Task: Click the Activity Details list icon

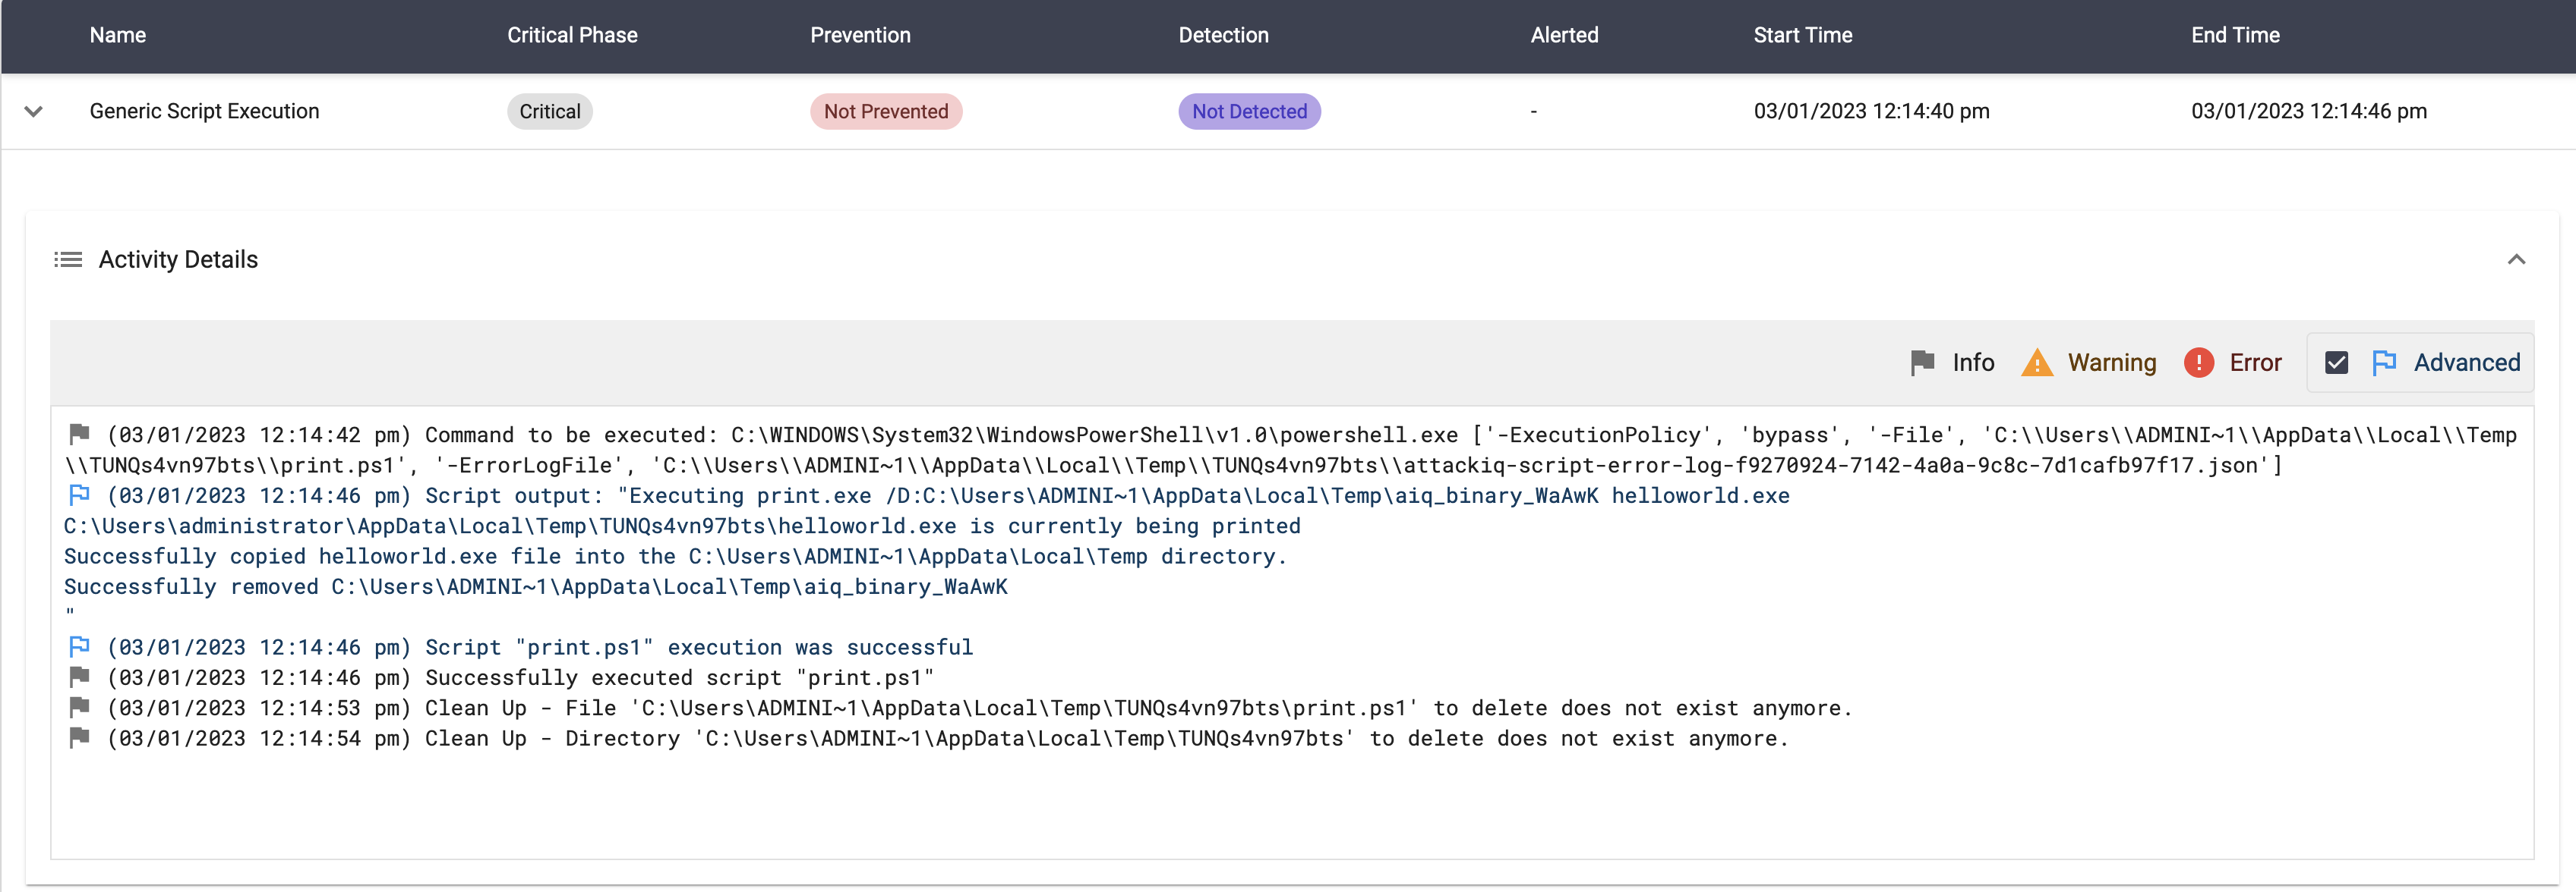Action: coord(68,259)
